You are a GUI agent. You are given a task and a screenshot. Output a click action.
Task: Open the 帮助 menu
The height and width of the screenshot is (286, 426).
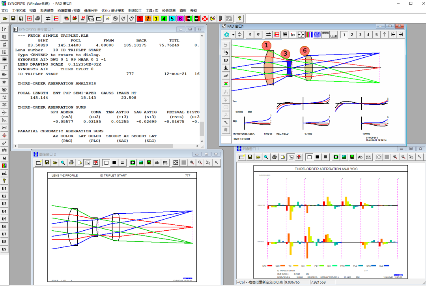pos(193,10)
